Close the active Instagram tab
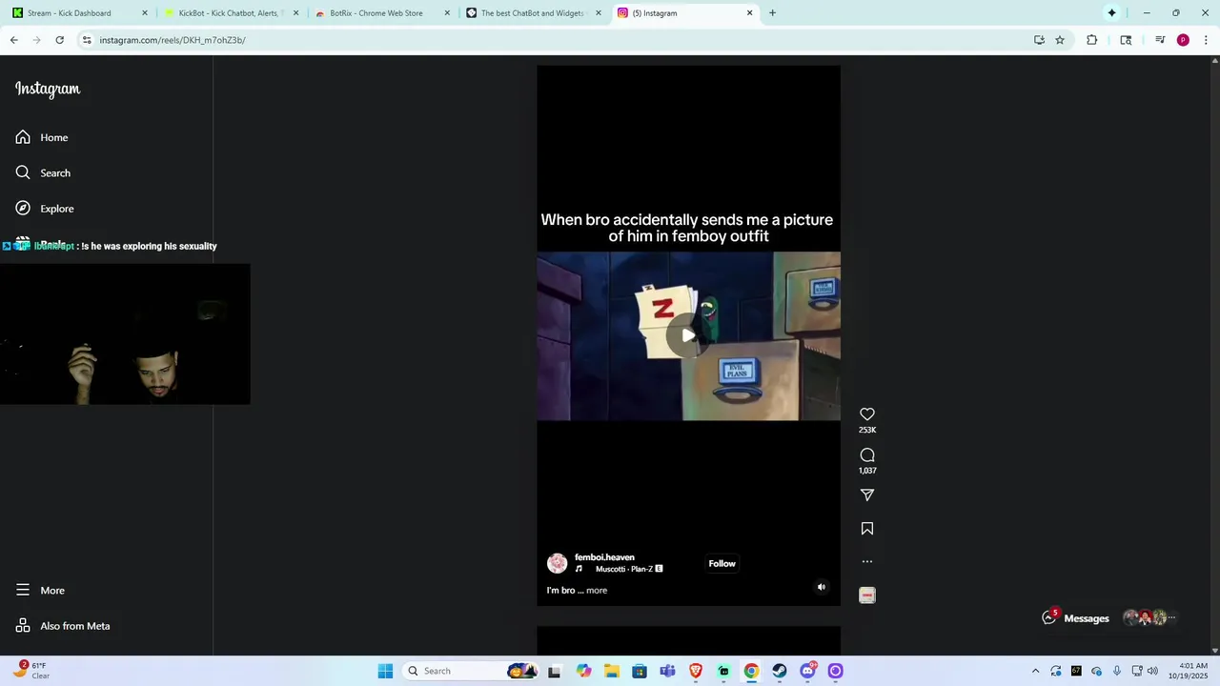 (749, 13)
